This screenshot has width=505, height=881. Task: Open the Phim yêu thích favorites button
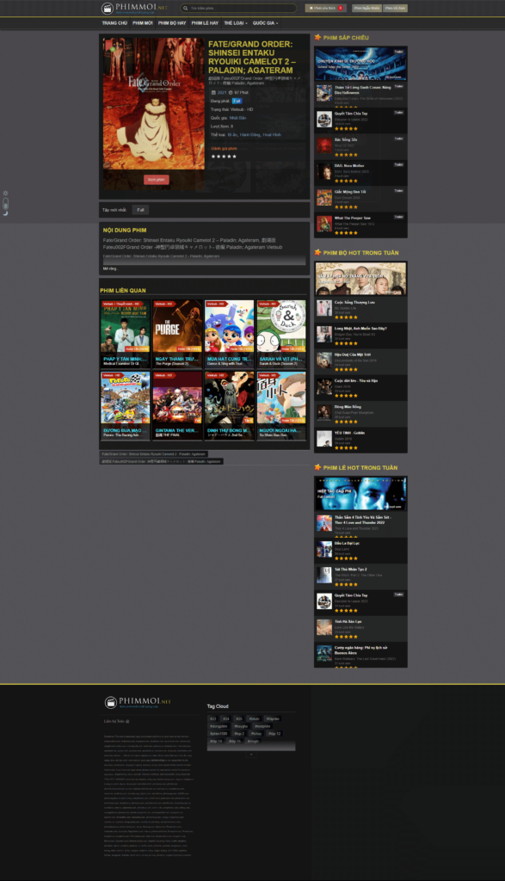click(x=326, y=8)
